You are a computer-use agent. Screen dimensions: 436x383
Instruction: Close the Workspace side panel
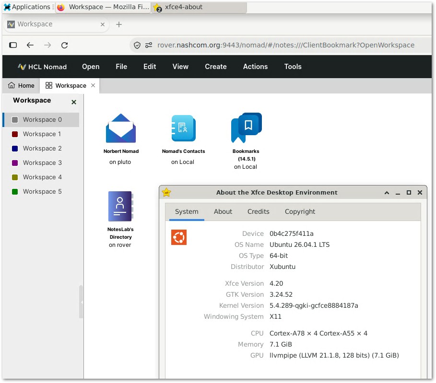pyautogui.click(x=74, y=102)
